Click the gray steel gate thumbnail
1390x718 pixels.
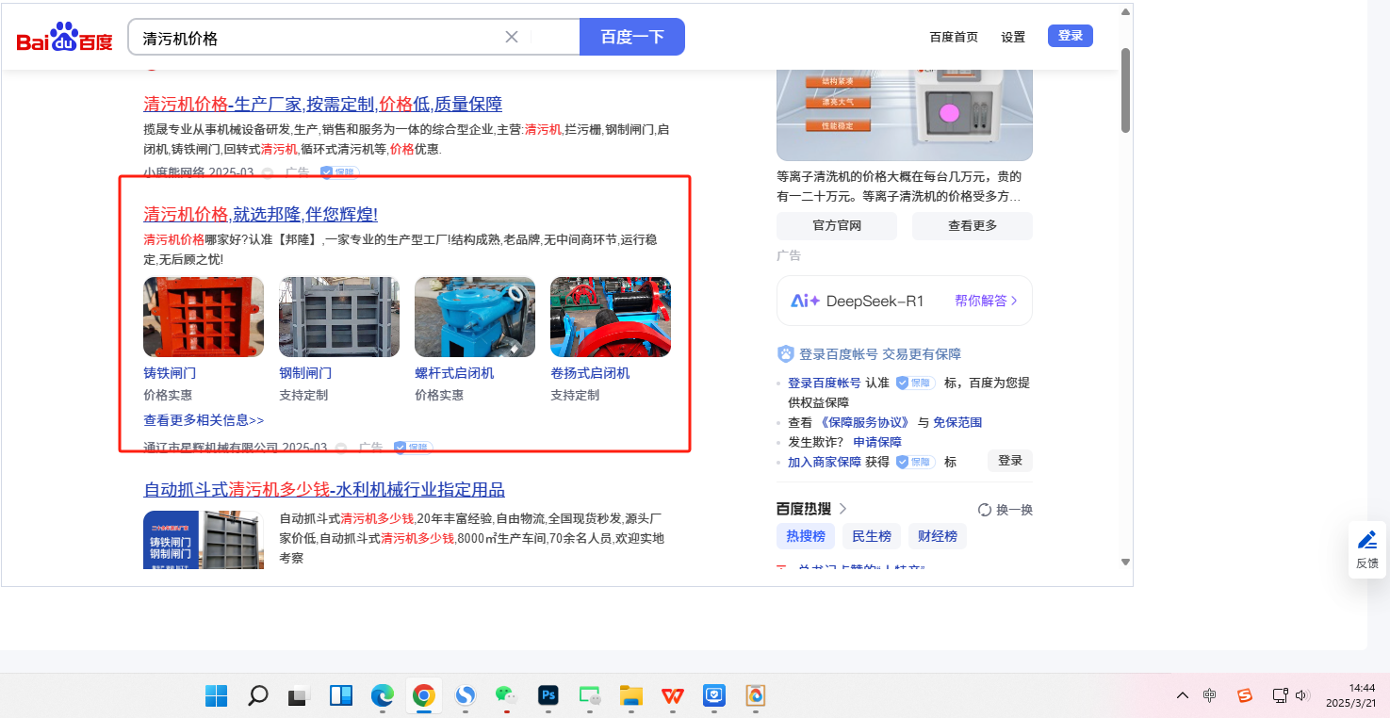339,317
